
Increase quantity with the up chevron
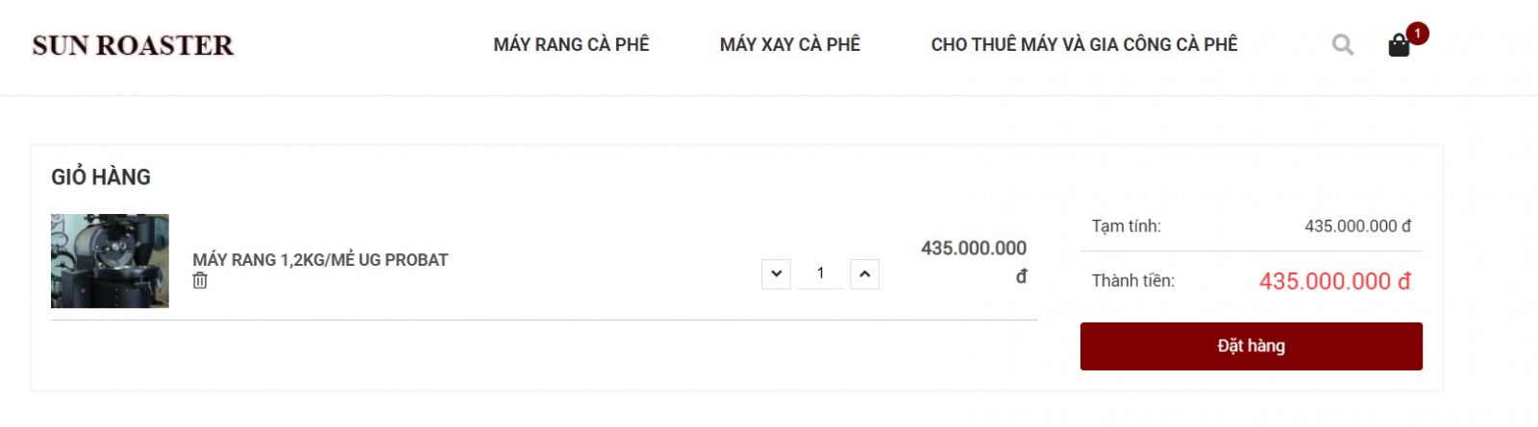click(x=864, y=273)
